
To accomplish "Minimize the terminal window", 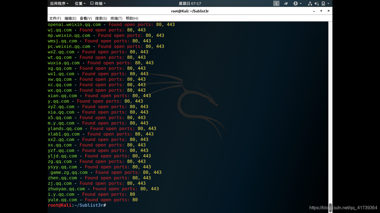I will coord(314,11).
